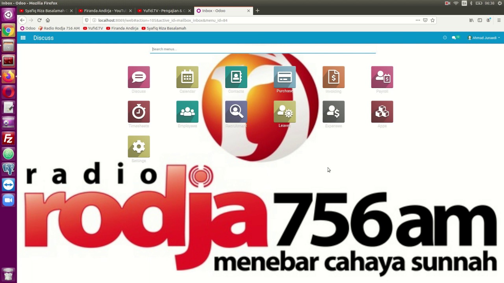This screenshot has height=283, width=504.
Task: Open the Odoo bookmark in the bookmarks toolbar
Action: pyautogui.click(x=28, y=28)
